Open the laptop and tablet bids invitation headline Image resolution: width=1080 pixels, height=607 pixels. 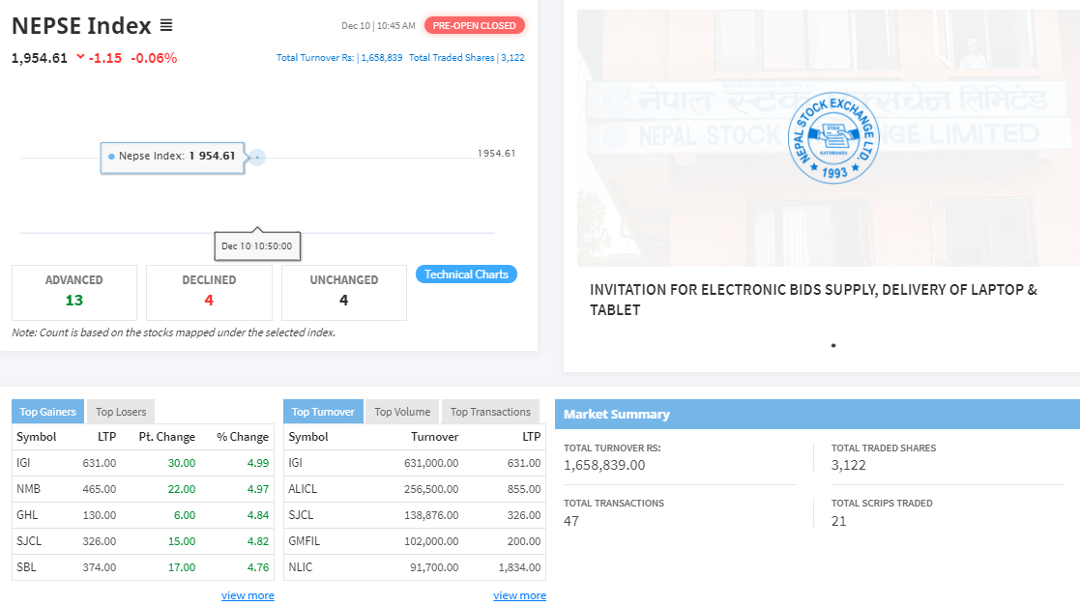pyautogui.click(x=813, y=300)
